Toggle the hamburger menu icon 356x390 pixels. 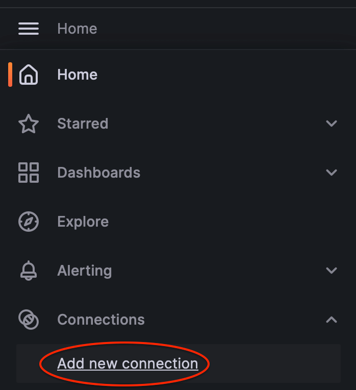click(29, 29)
